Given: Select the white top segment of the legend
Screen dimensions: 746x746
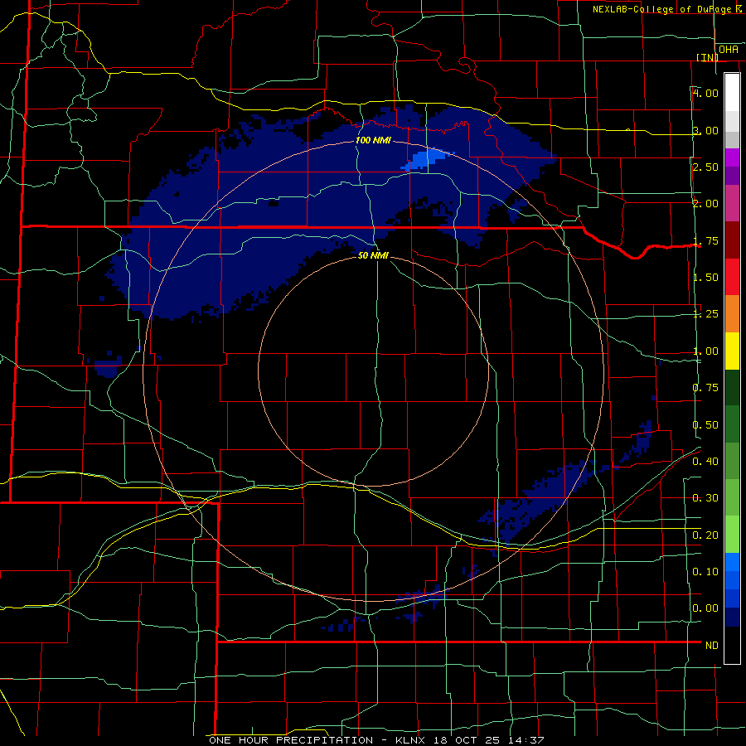Looking at the screenshot, I should [x=732, y=92].
